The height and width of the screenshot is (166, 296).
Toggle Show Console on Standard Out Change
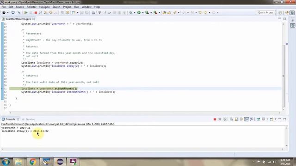point(247,119)
